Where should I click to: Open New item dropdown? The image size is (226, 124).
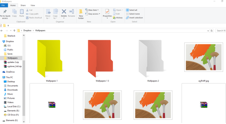pos(92,10)
